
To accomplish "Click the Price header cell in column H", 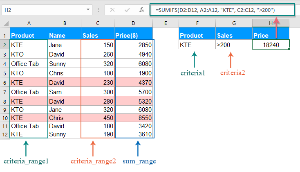I will tap(271, 34).
